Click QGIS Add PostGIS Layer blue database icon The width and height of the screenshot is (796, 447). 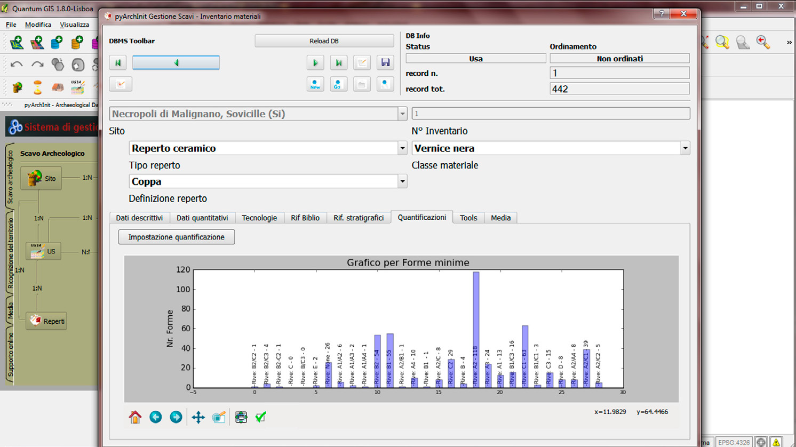click(57, 42)
